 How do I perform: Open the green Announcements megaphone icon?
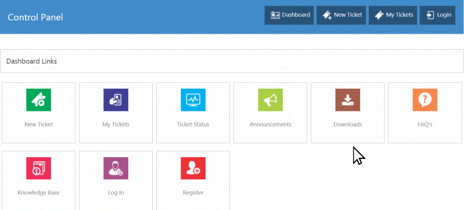point(270,100)
